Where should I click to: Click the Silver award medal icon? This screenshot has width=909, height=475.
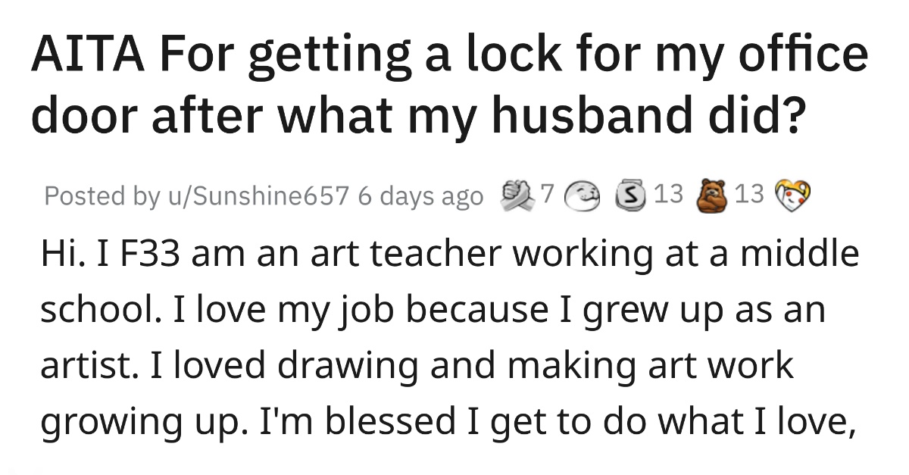click(631, 195)
